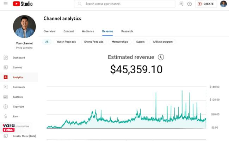This screenshot has height=141, width=229.
Task: Click the Philip Lemoine channel name
Action: [x=24, y=48]
